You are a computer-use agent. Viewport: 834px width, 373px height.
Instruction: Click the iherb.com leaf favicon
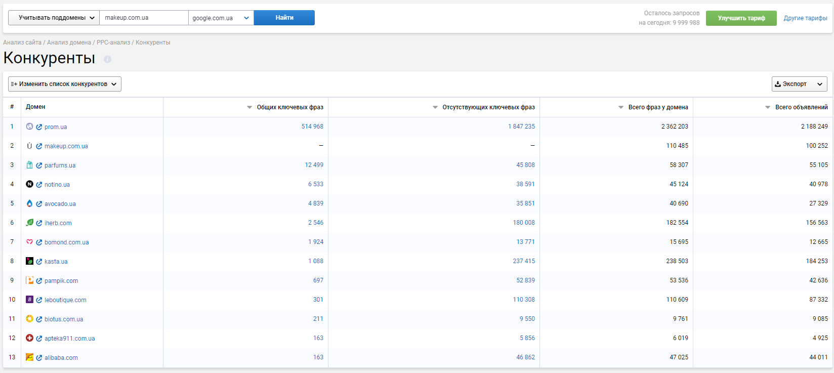coord(29,223)
